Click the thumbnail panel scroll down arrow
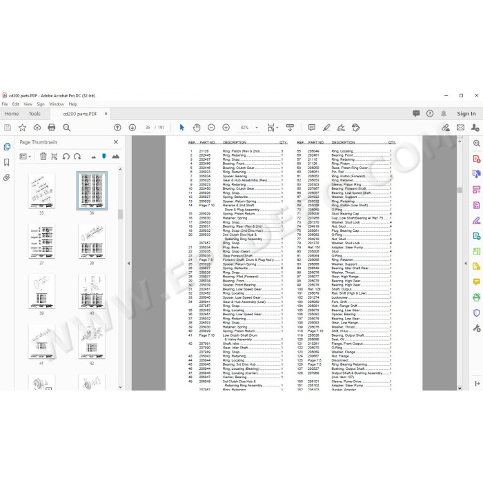This screenshot has width=483, height=483. [x=120, y=387]
